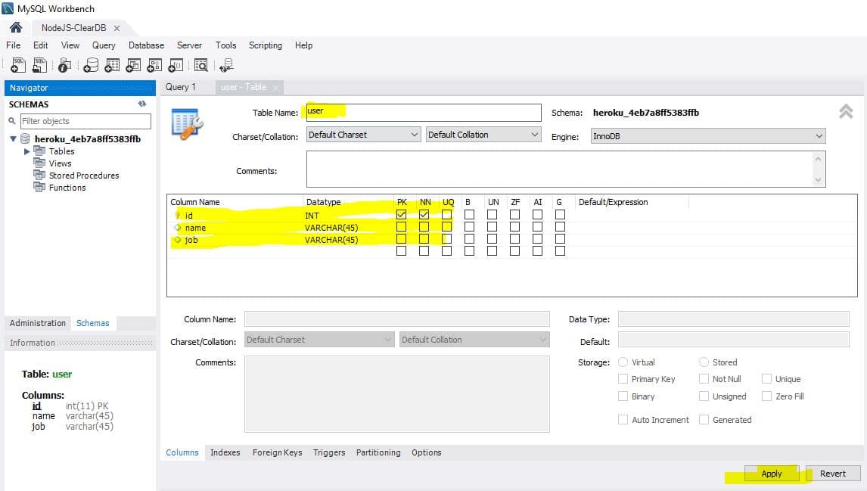Click the Apply button
The width and height of the screenshot is (867, 491).
click(x=772, y=474)
